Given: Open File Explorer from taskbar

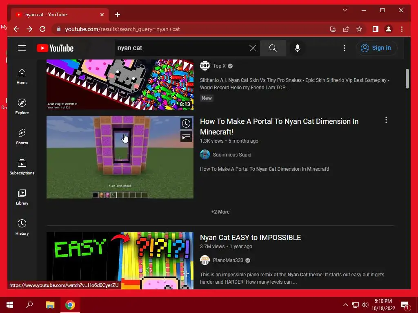Looking at the screenshot, I should click(x=50, y=305).
